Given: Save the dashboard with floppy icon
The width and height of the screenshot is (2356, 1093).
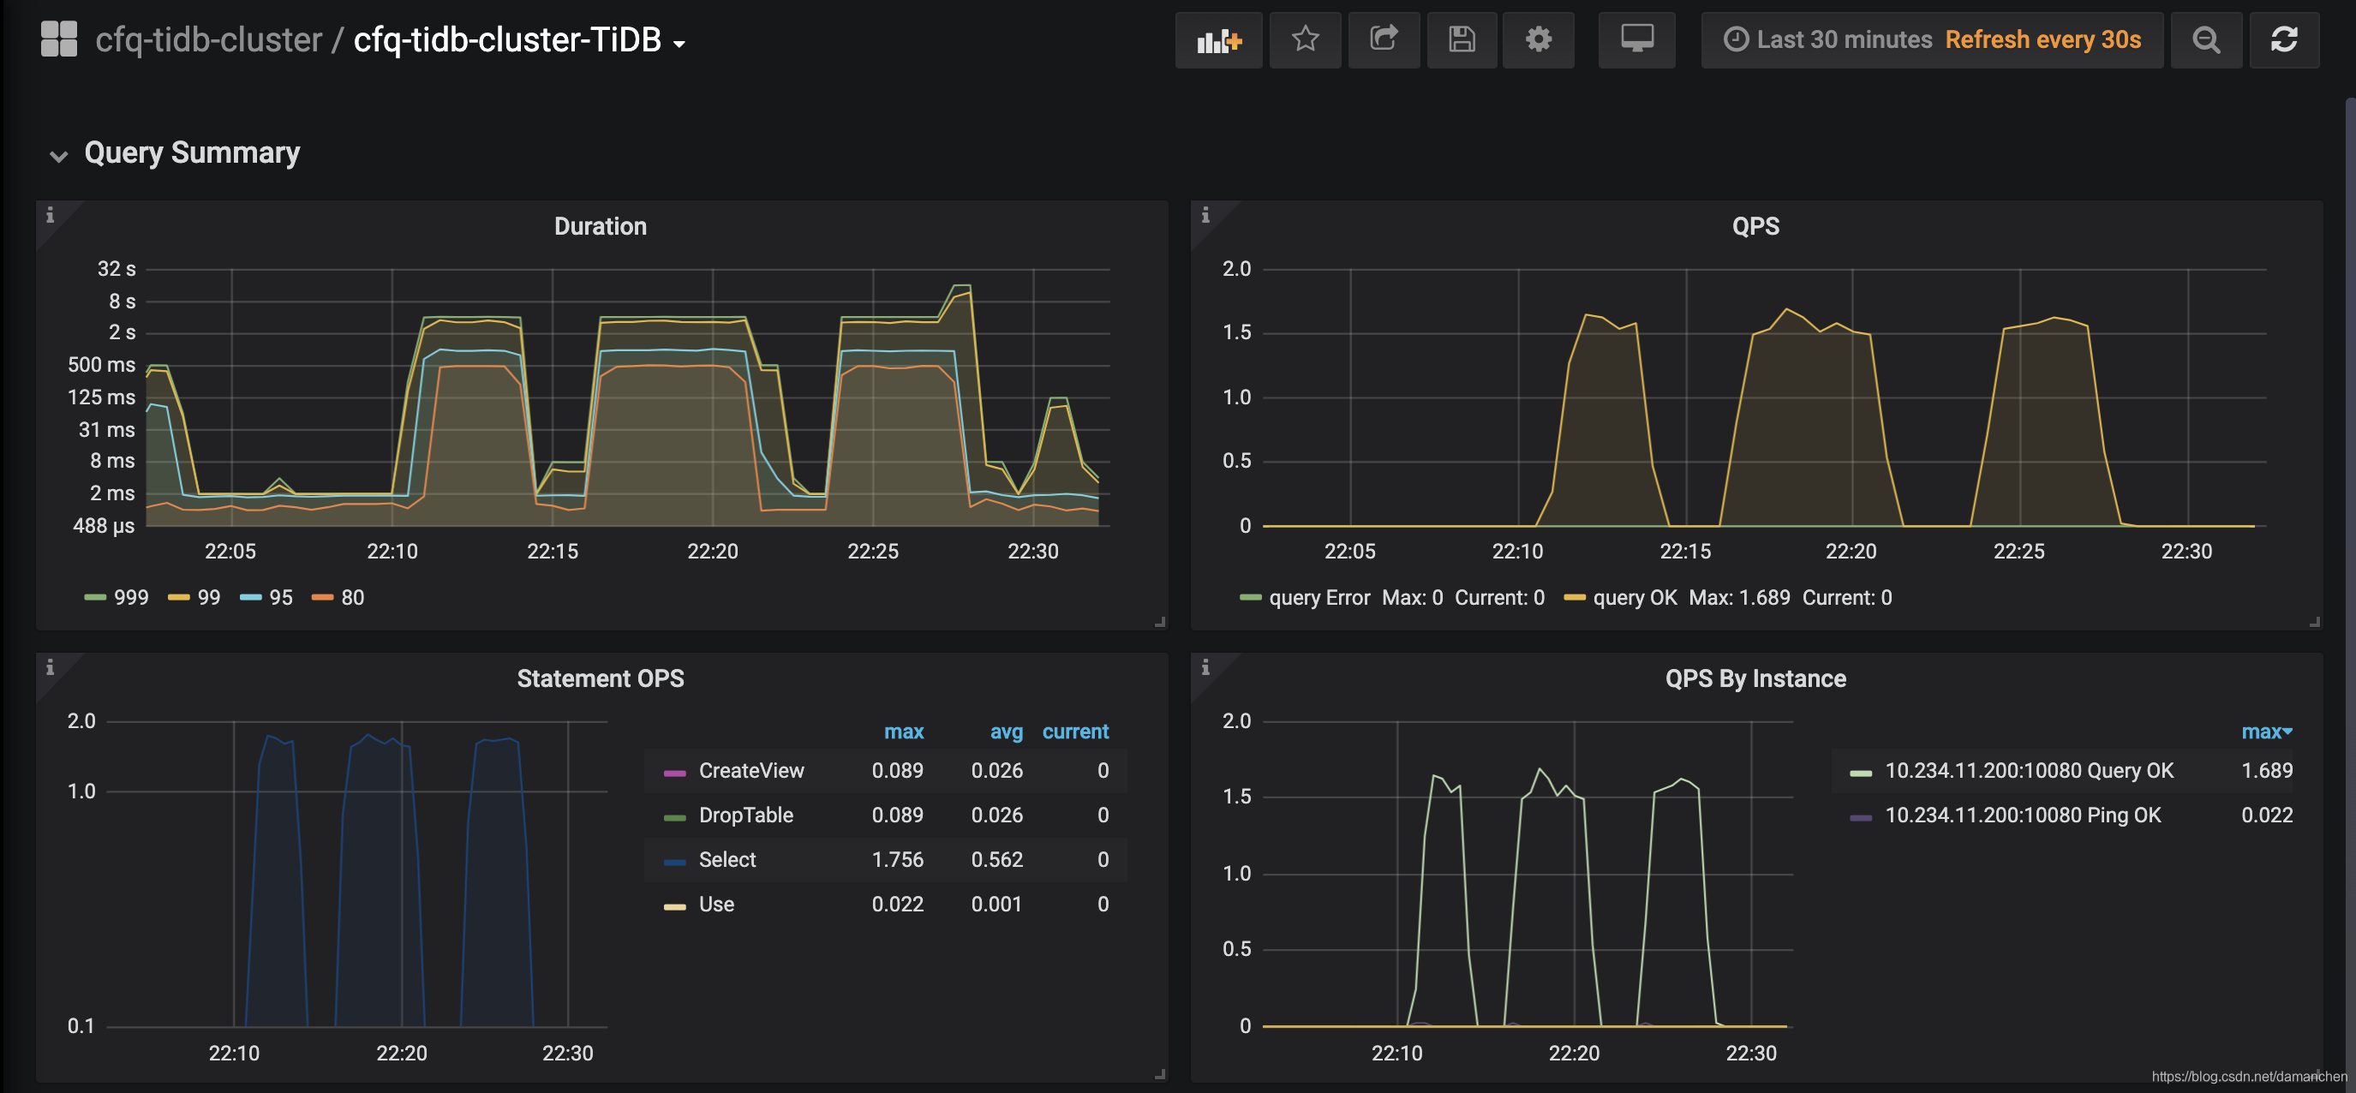Looking at the screenshot, I should (1461, 39).
